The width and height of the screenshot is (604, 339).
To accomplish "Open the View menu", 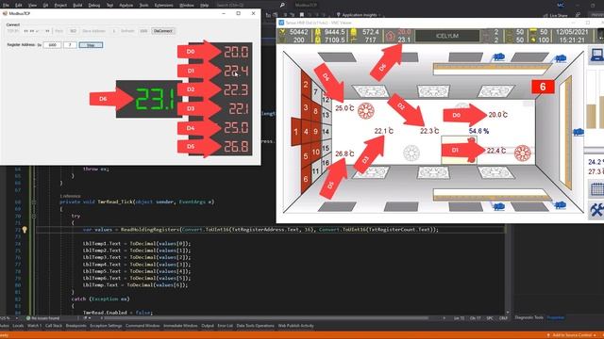I will point(32,5).
